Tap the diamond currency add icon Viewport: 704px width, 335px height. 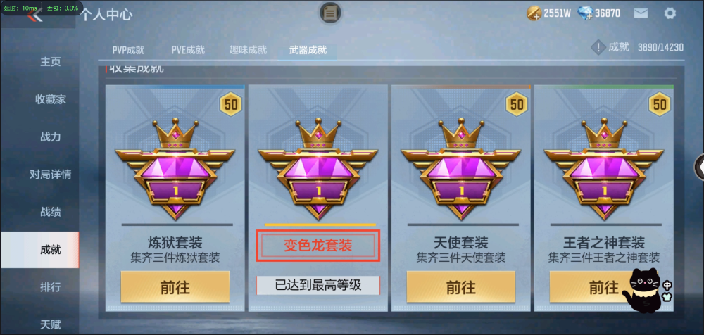coord(586,13)
